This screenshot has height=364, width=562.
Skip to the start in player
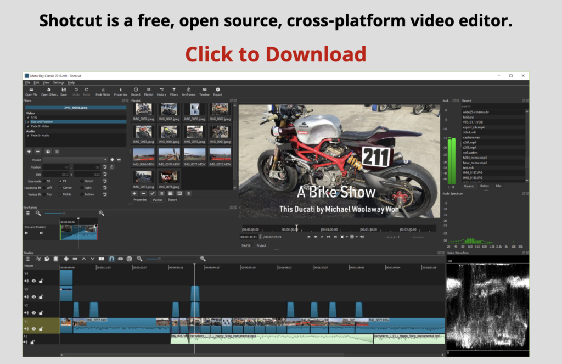pyautogui.click(x=308, y=237)
